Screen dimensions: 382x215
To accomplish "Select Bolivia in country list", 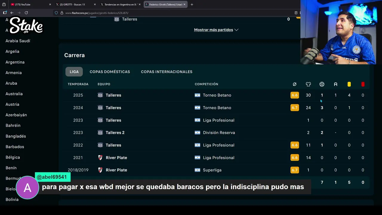I will tap(12, 199).
